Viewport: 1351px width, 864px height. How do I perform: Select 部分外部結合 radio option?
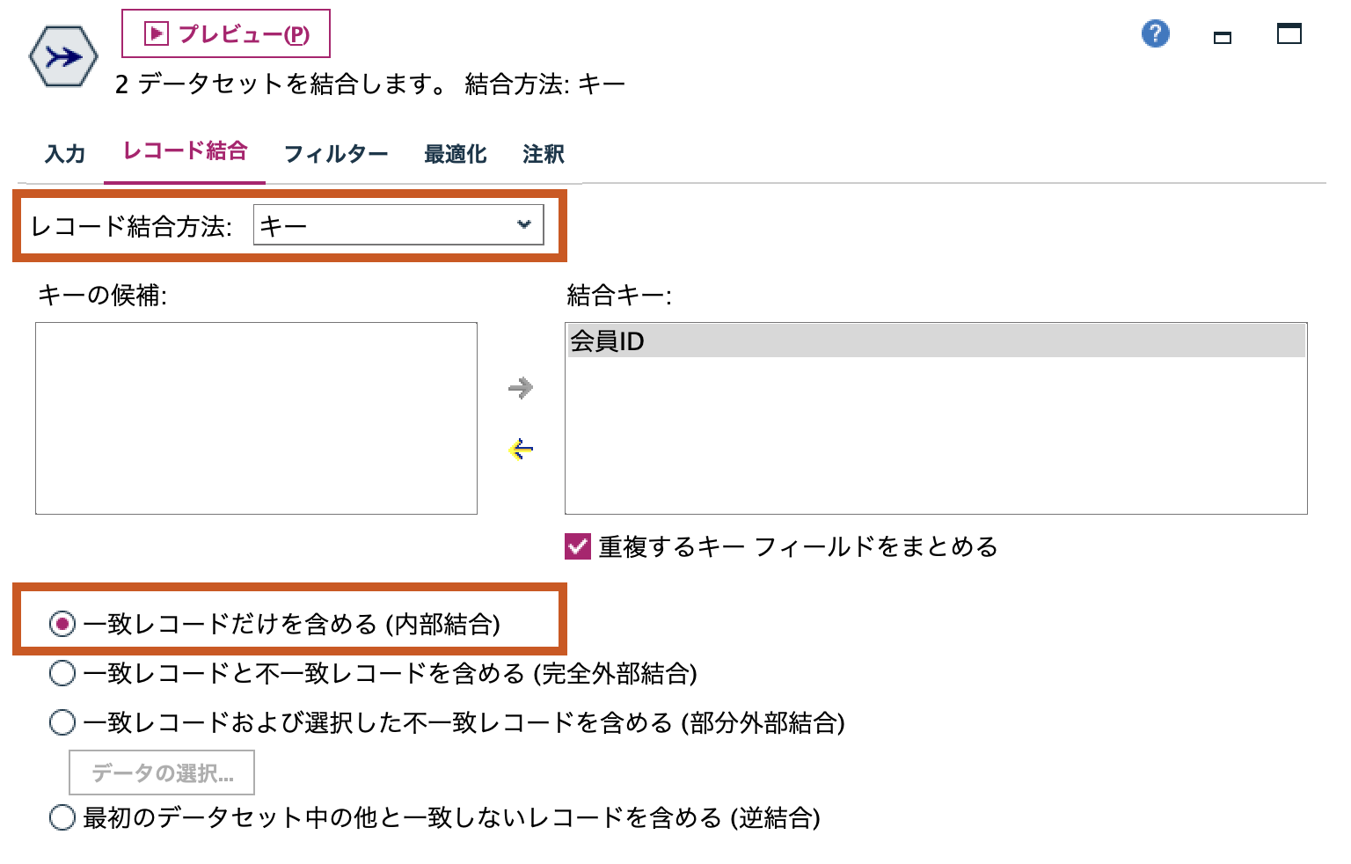(x=62, y=721)
